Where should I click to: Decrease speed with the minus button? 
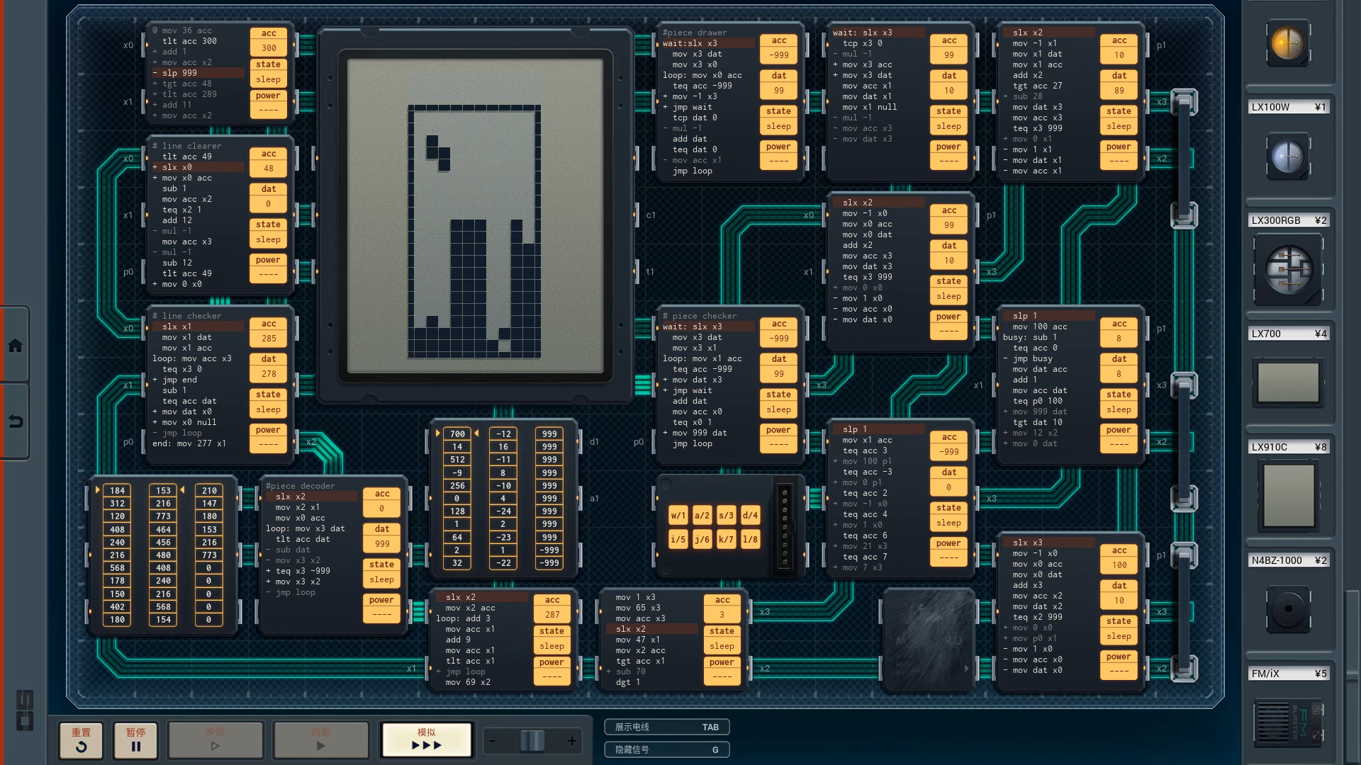pos(493,741)
